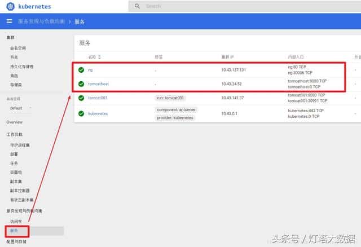Click the ng:30006 TCP endpoint text

point(300,73)
